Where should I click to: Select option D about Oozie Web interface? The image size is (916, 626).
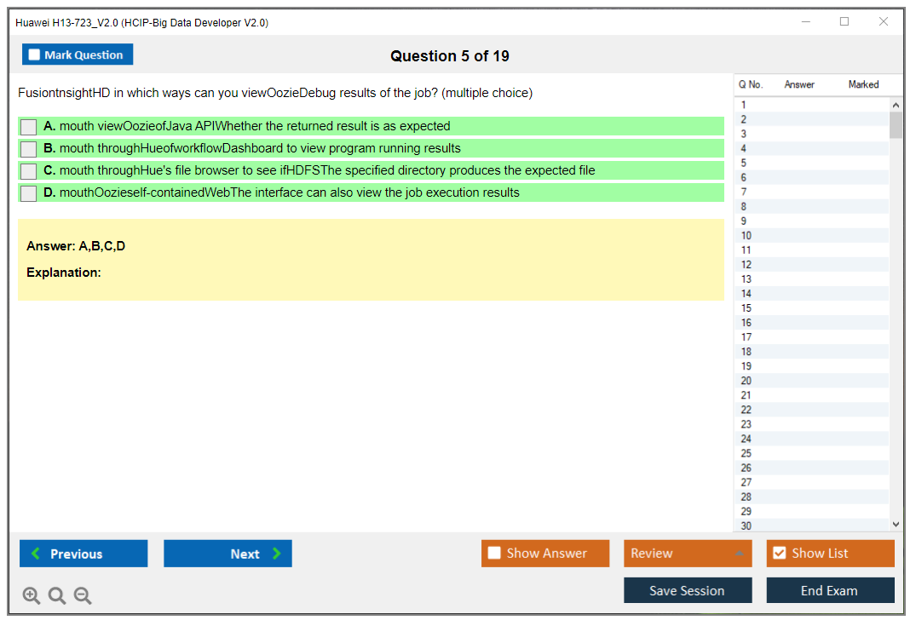(29, 193)
